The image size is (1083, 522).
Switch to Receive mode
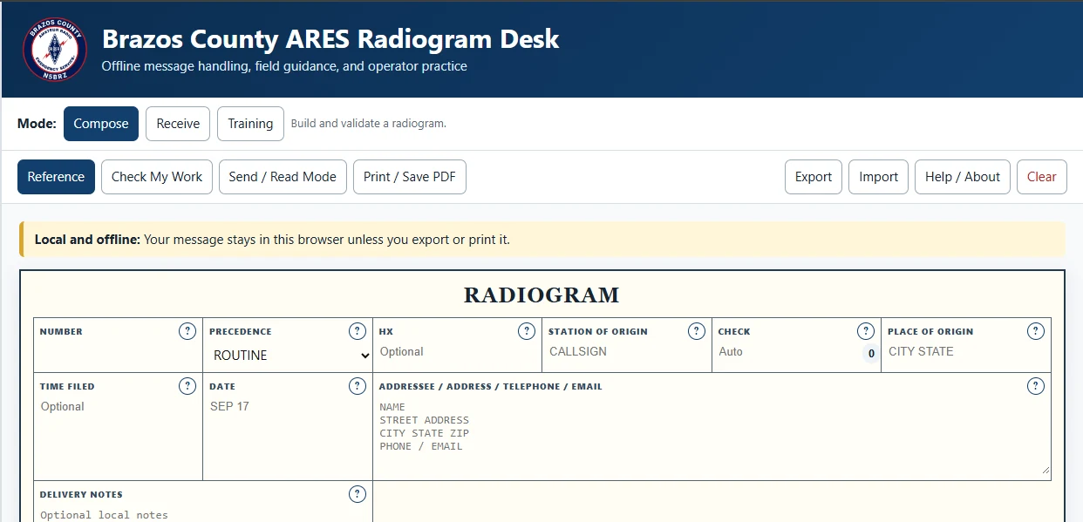coord(178,124)
